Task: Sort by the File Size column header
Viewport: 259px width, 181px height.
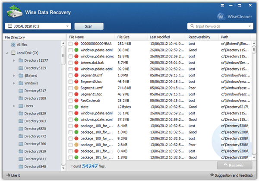Action: [131, 37]
